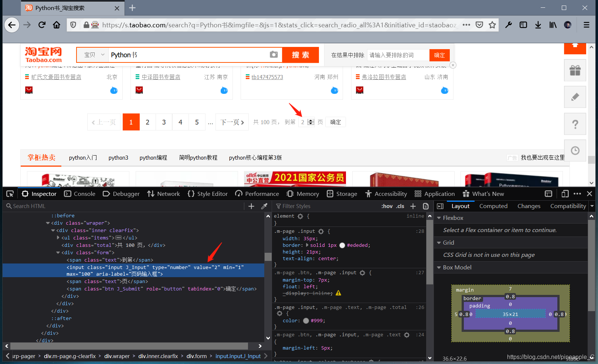Collapse the div class wraper node
This screenshot has height=364, width=598.
tap(48, 223)
